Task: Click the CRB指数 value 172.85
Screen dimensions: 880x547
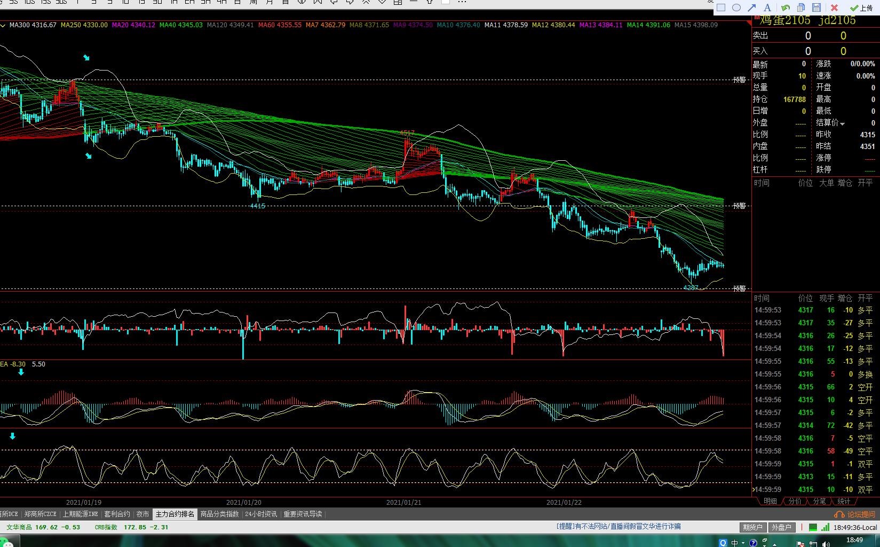Action: 134,527
